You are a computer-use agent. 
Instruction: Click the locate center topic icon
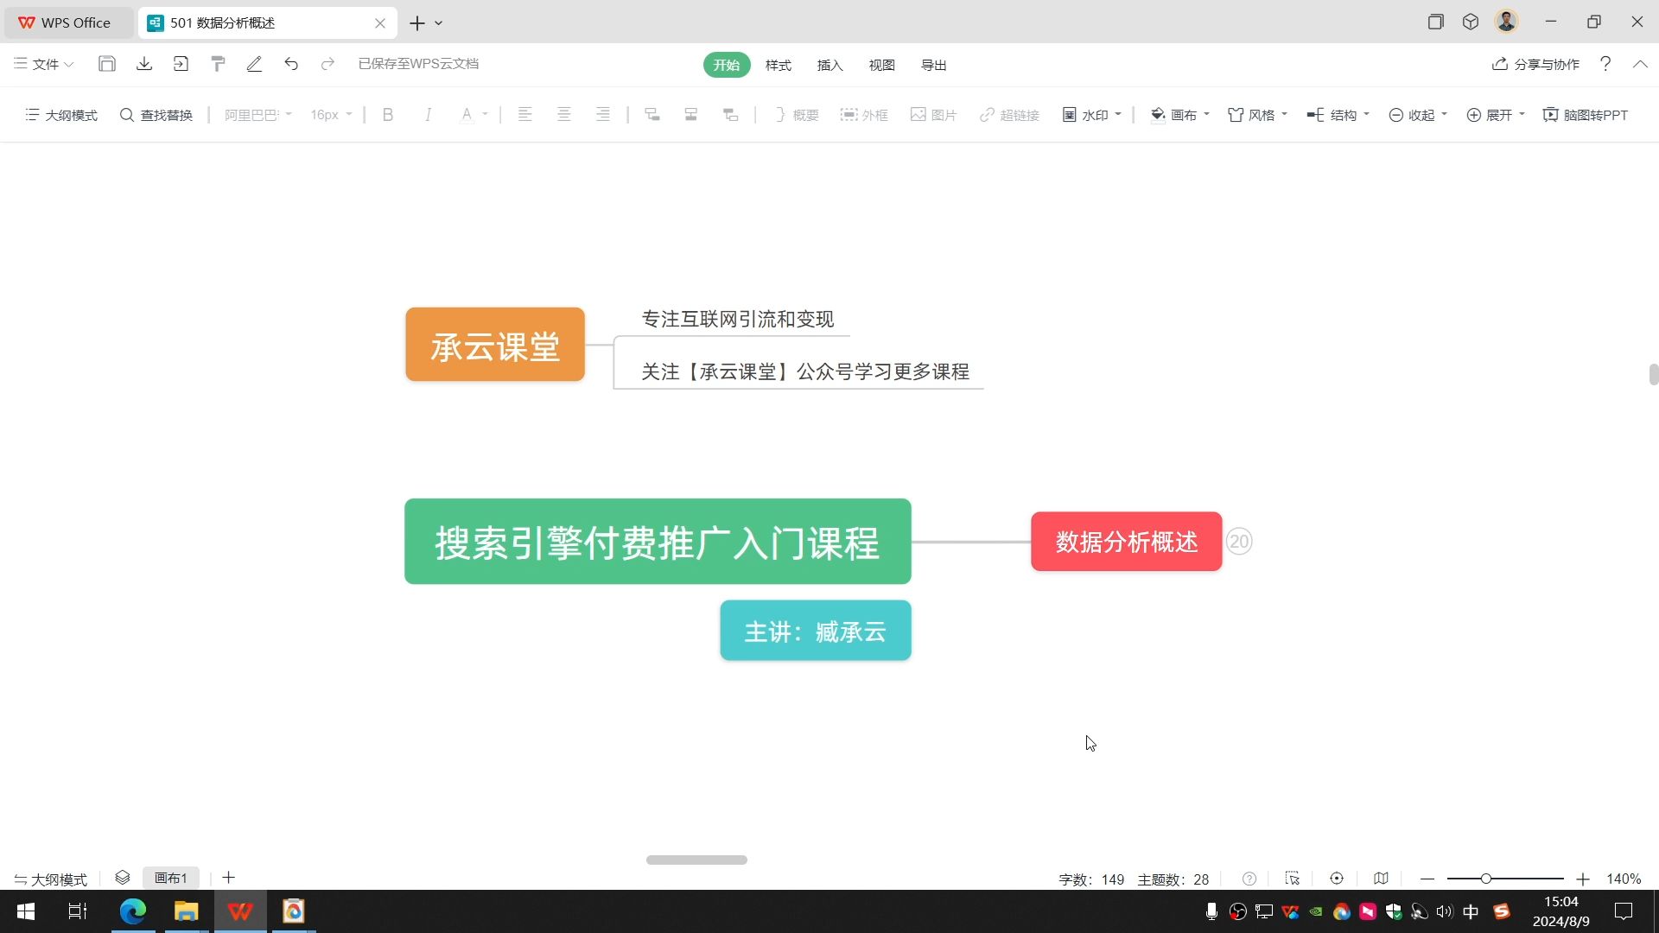click(1337, 879)
